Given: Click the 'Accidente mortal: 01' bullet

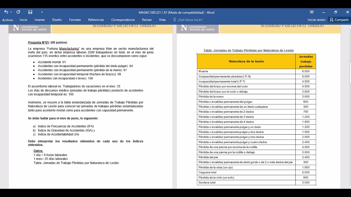Looking at the screenshot, I should [52, 62].
